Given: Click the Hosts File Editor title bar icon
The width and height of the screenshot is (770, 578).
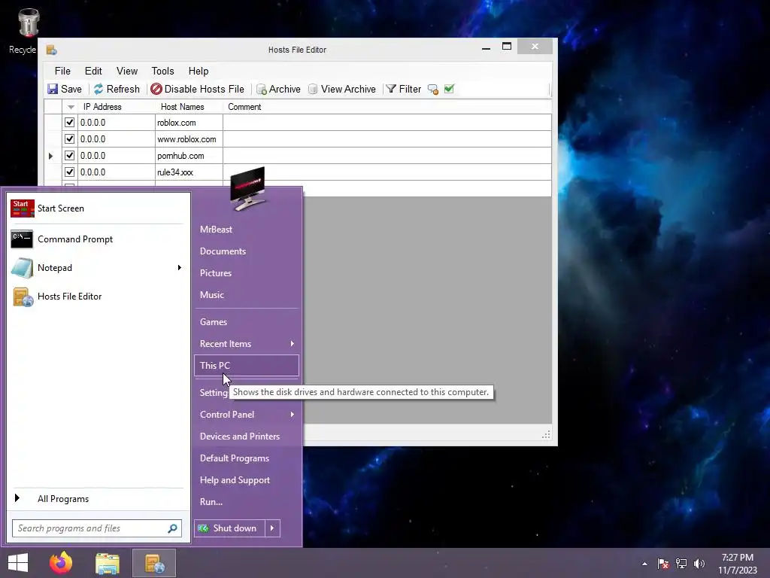Looking at the screenshot, I should [x=51, y=50].
